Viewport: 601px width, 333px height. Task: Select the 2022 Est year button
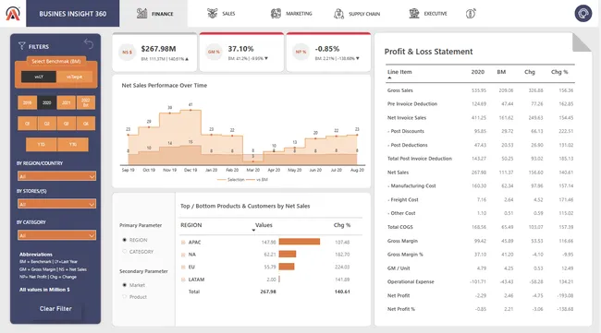click(86, 102)
